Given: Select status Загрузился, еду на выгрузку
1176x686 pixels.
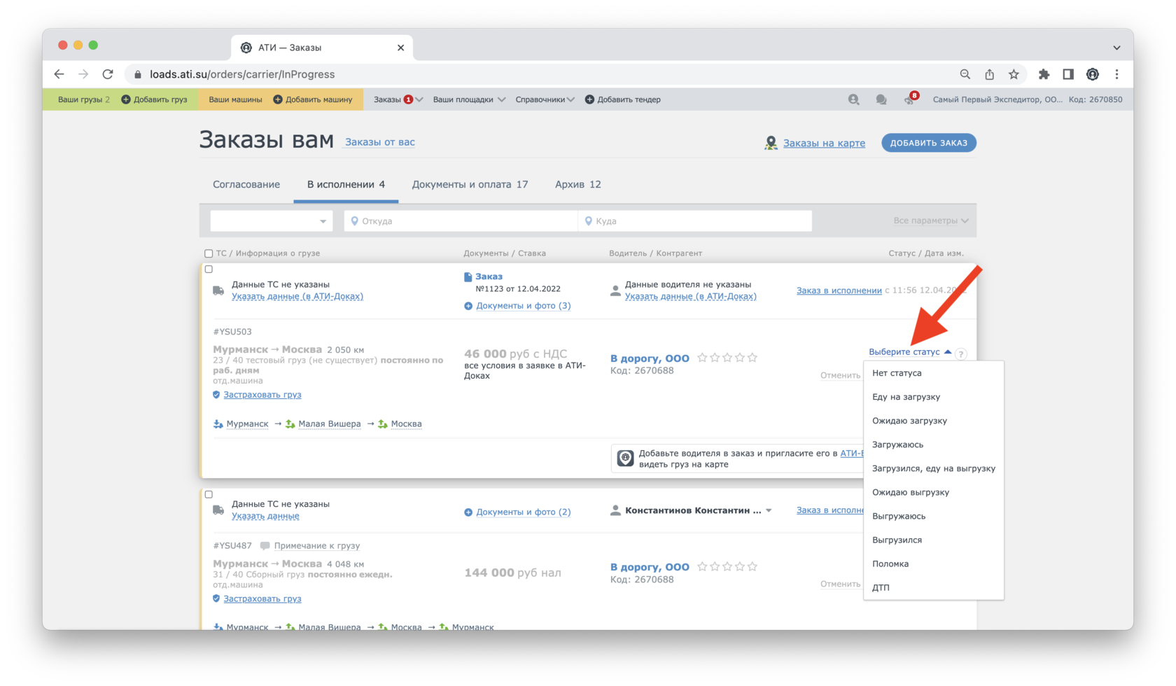Looking at the screenshot, I should tap(934, 468).
